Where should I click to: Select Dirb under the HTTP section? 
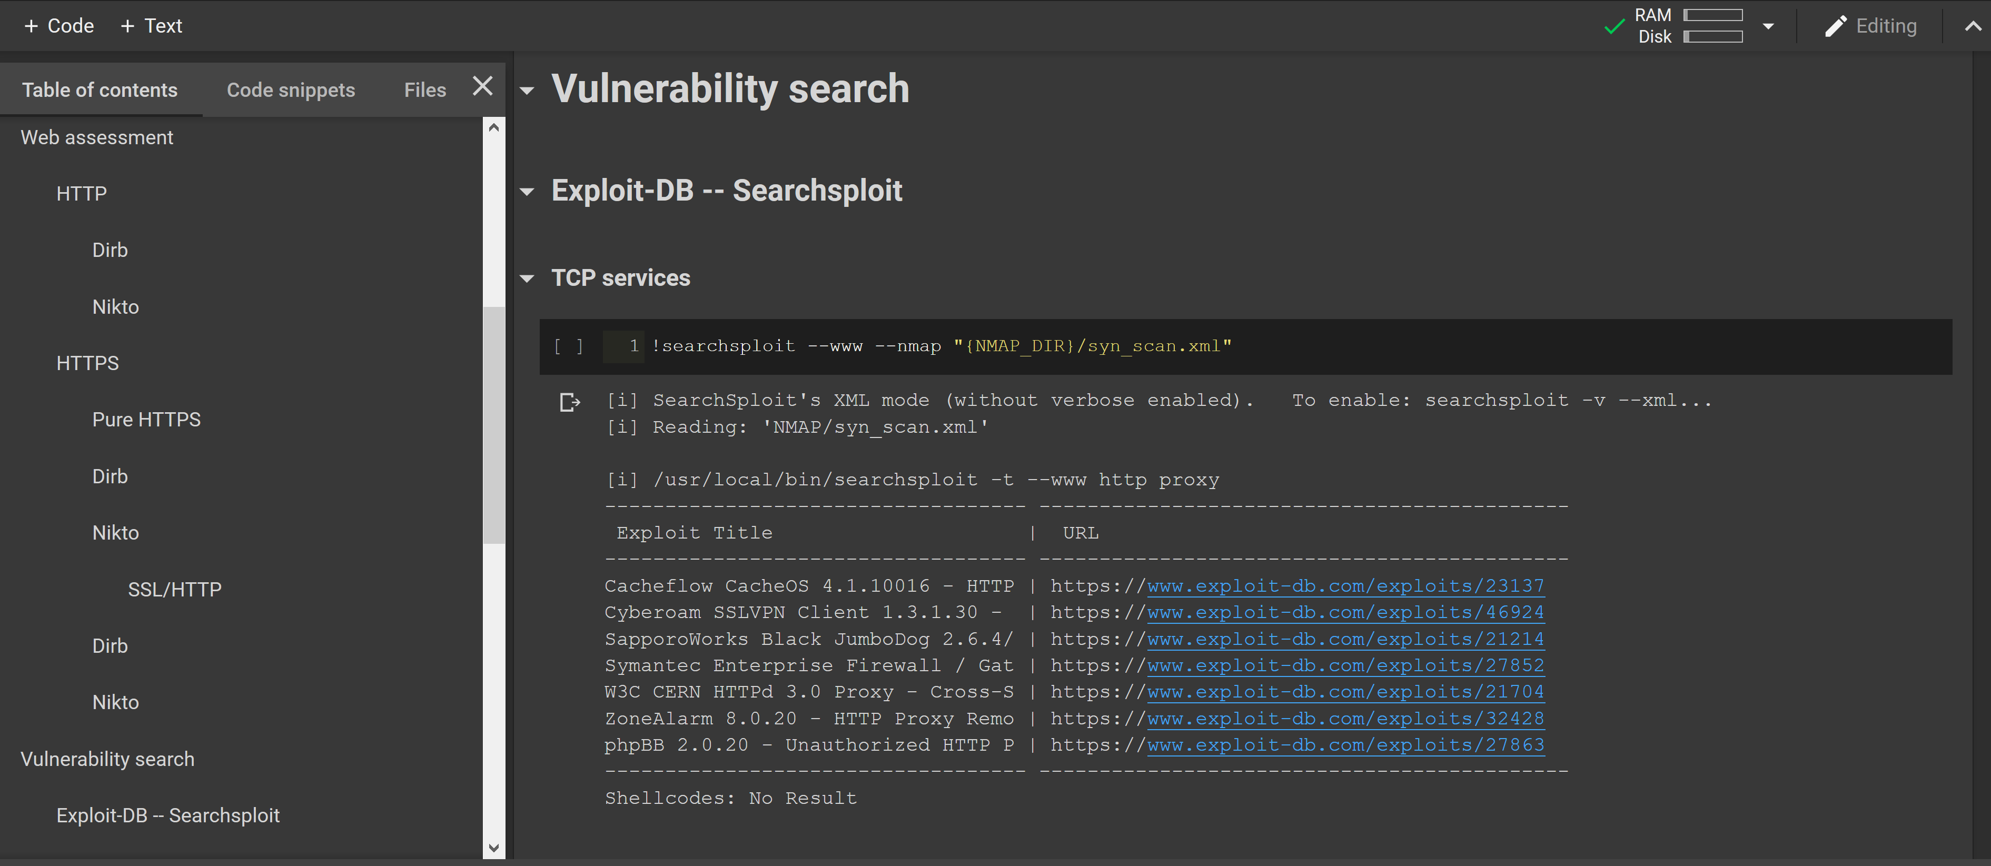tap(110, 250)
